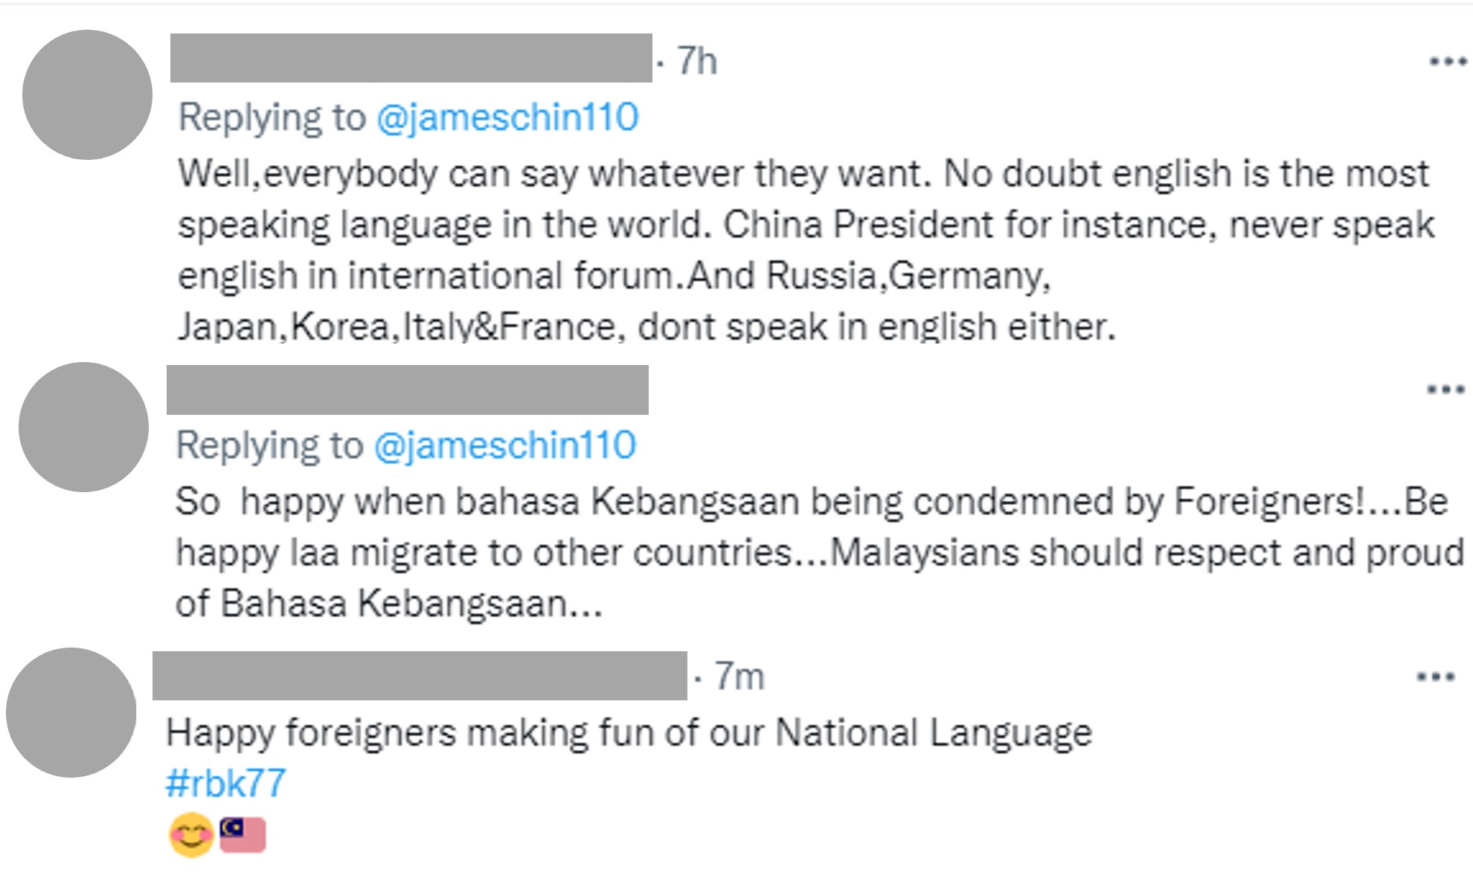Open the #rbk77 hashtag
The image size is (1473, 881).
coord(226,783)
